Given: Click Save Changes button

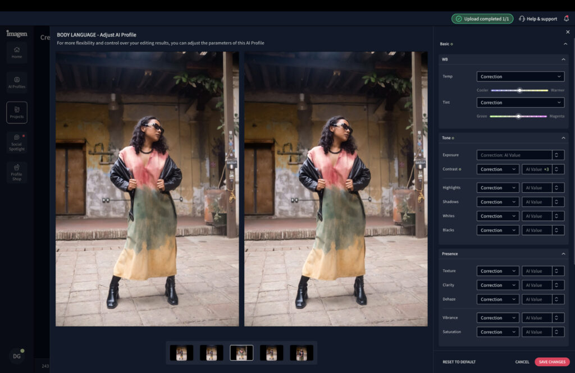Looking at the screenshot, I should coord(551,362).
